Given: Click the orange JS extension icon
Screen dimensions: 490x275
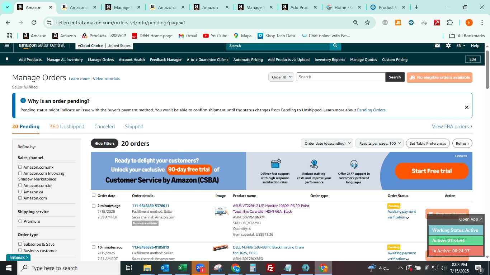Looking at the screenshot, I should point(398,23).
